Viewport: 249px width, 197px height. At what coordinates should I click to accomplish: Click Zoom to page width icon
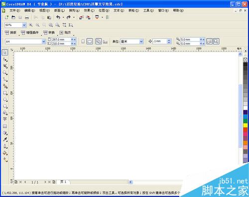(64, 25)
